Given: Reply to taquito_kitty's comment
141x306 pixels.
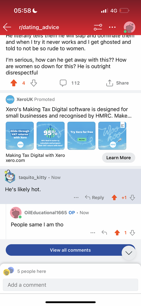Looking at the screenshot, I should [94, 198].
